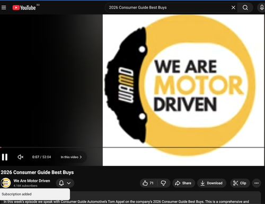Like the video with thumbs up
The height and width of the screenshot is (204, 265).
point(148,183)
